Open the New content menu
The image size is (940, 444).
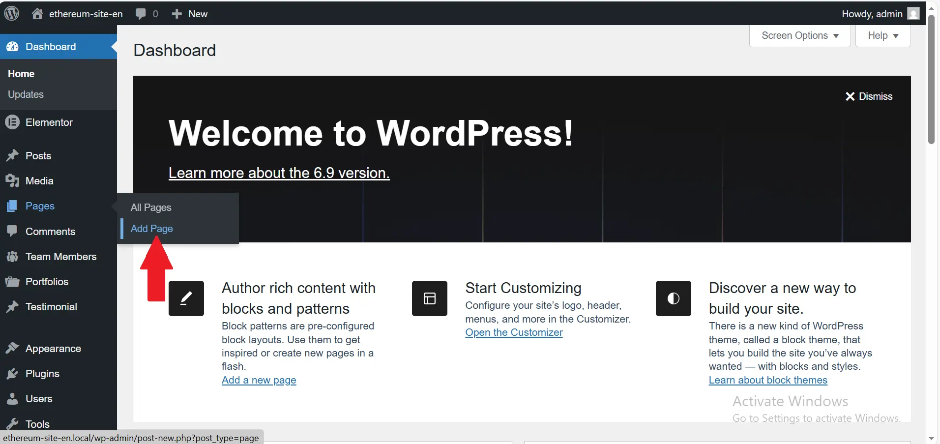(190, 14)
